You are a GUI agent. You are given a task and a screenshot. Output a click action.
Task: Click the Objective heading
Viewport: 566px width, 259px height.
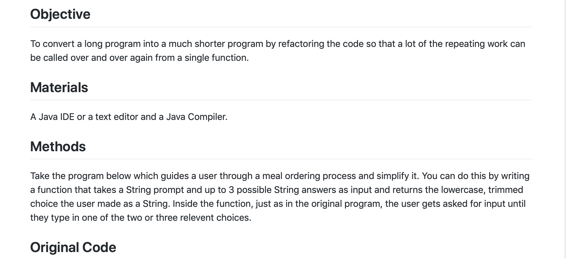60,14
